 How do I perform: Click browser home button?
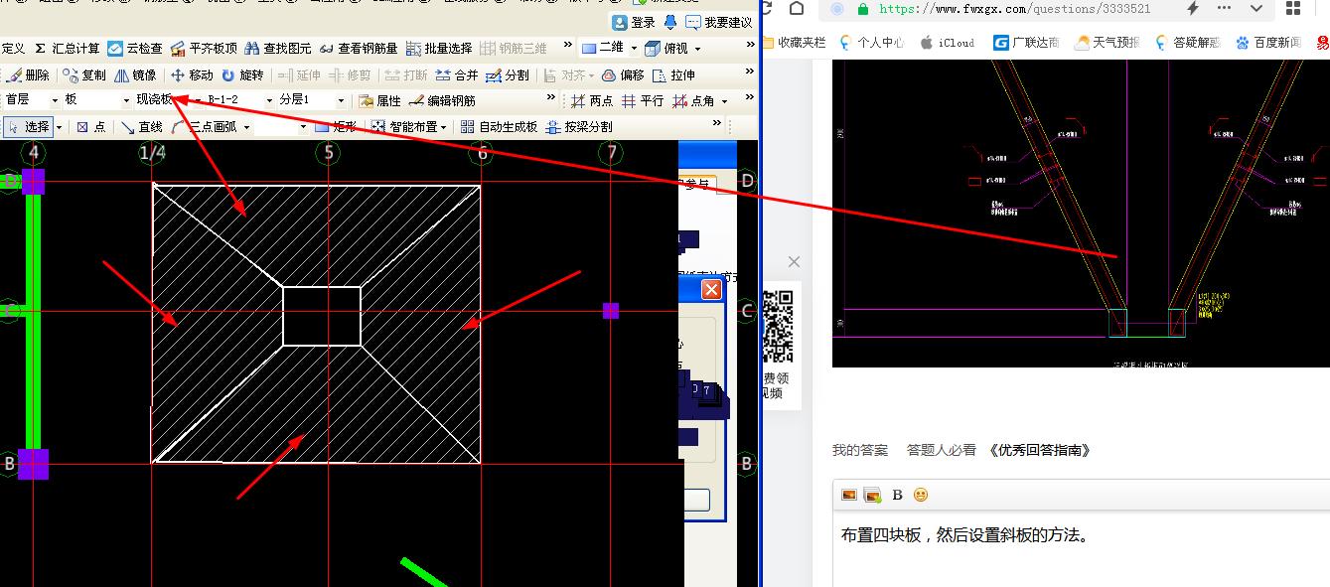[x=796, y=9]
